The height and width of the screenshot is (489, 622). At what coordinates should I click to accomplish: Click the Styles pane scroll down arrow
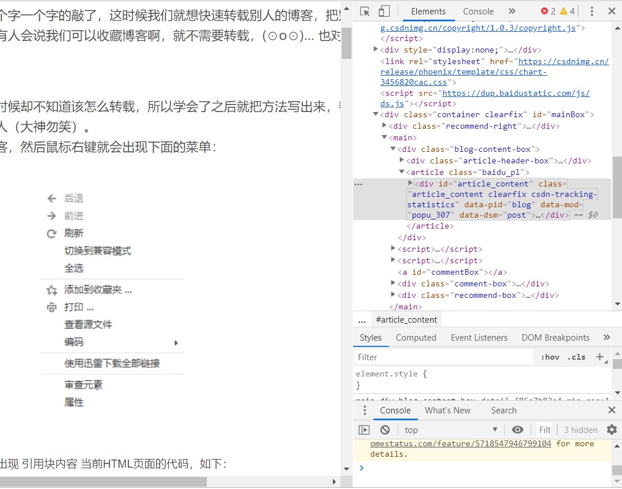(617, 393)
